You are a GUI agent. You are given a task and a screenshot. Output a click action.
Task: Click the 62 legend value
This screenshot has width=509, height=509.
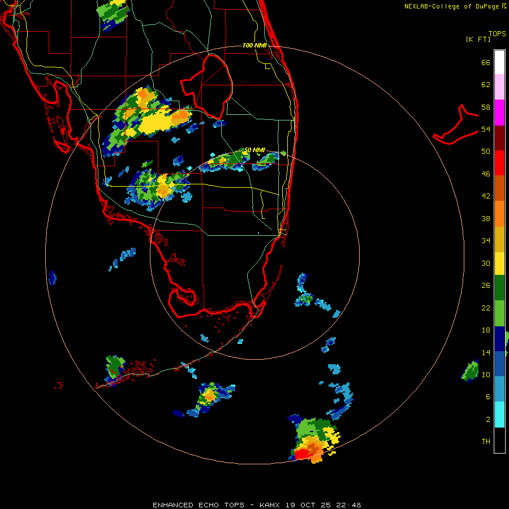[486, 85]
